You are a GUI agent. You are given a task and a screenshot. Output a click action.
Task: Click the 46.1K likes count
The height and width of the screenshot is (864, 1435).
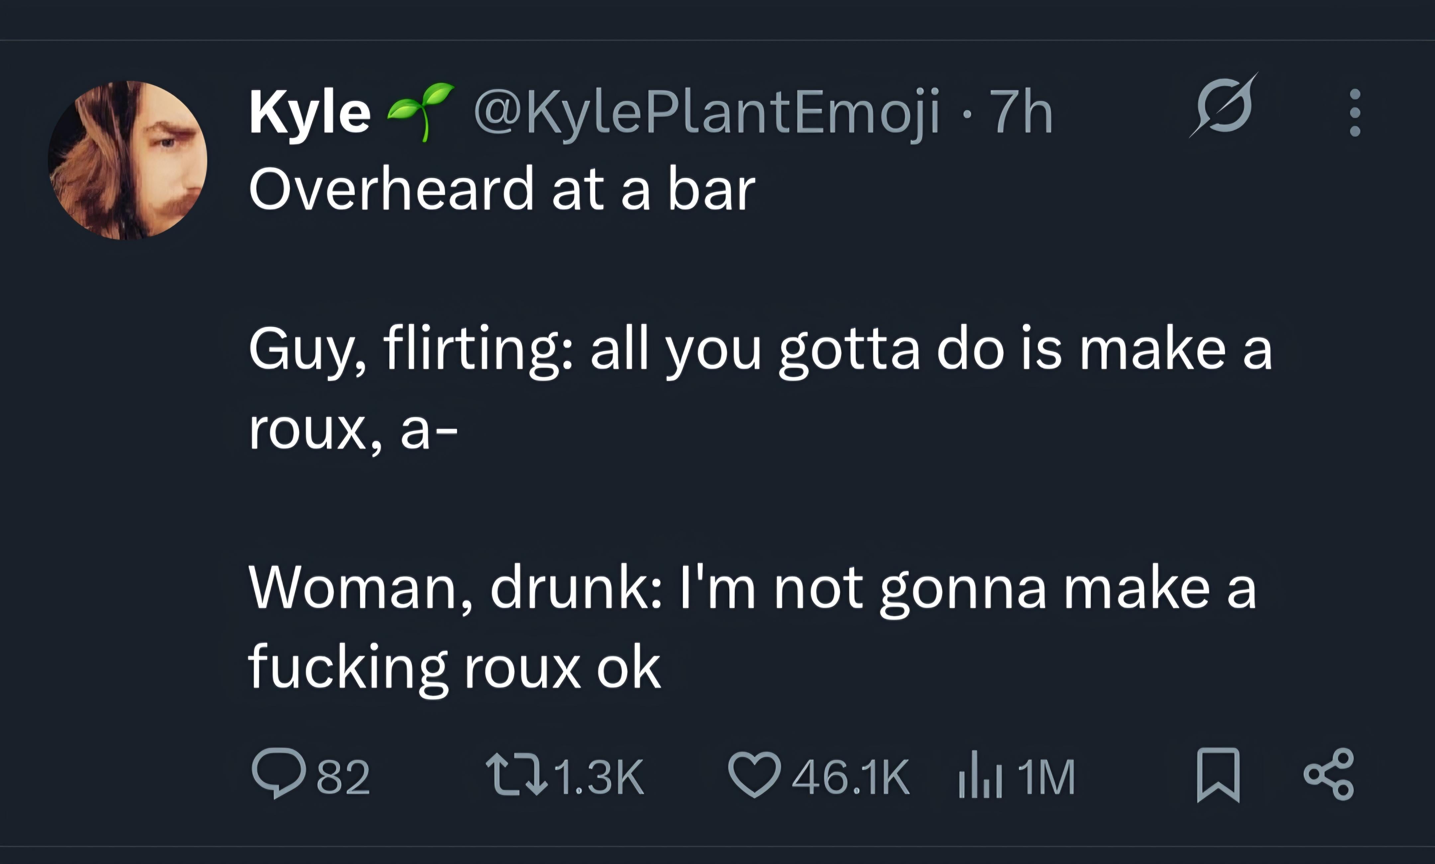coord(850,777)
